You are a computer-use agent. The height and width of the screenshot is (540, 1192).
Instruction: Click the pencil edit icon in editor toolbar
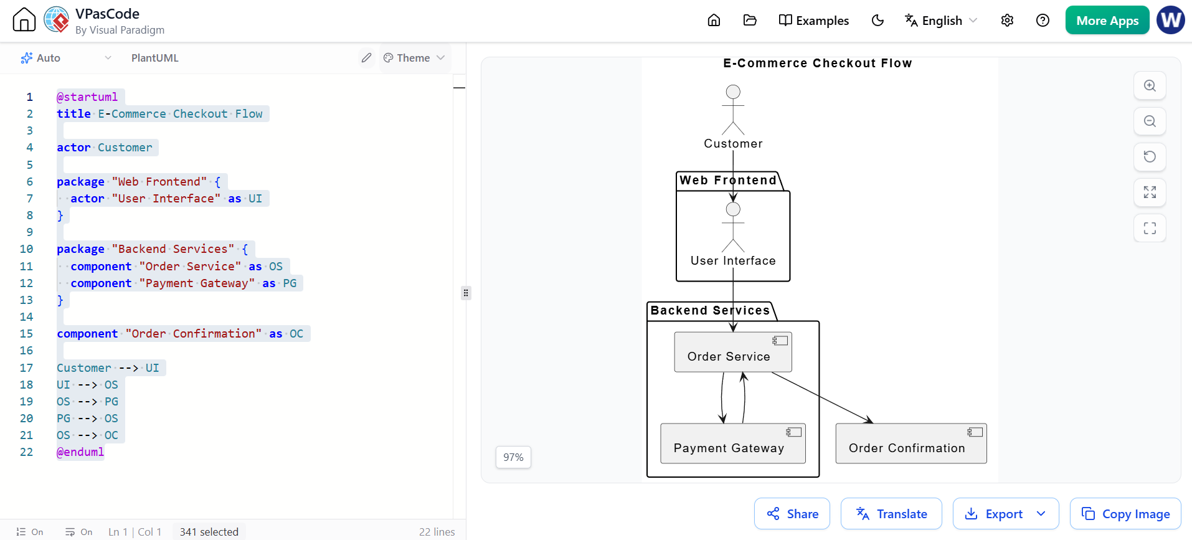[366, 58]
